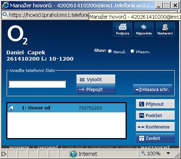Select the Neruš. status radio button
This screenshot has height=159, width=181.
point(110,51)
